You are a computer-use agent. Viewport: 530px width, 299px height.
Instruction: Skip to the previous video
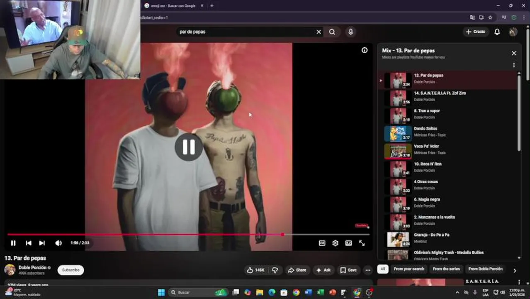[28, 243]
